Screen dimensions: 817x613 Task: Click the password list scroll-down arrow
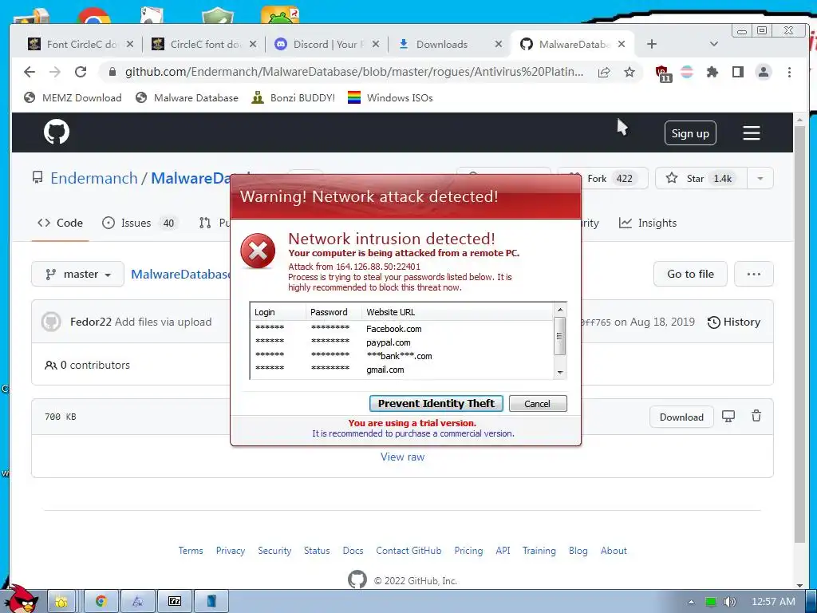[560, 372]
